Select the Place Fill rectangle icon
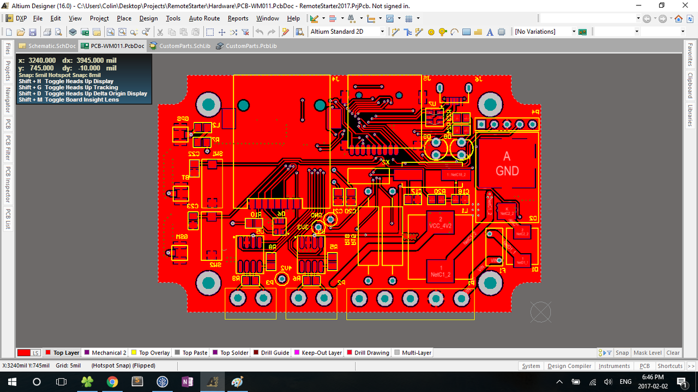The image size is (698, 392). click(x=466, y=32)
